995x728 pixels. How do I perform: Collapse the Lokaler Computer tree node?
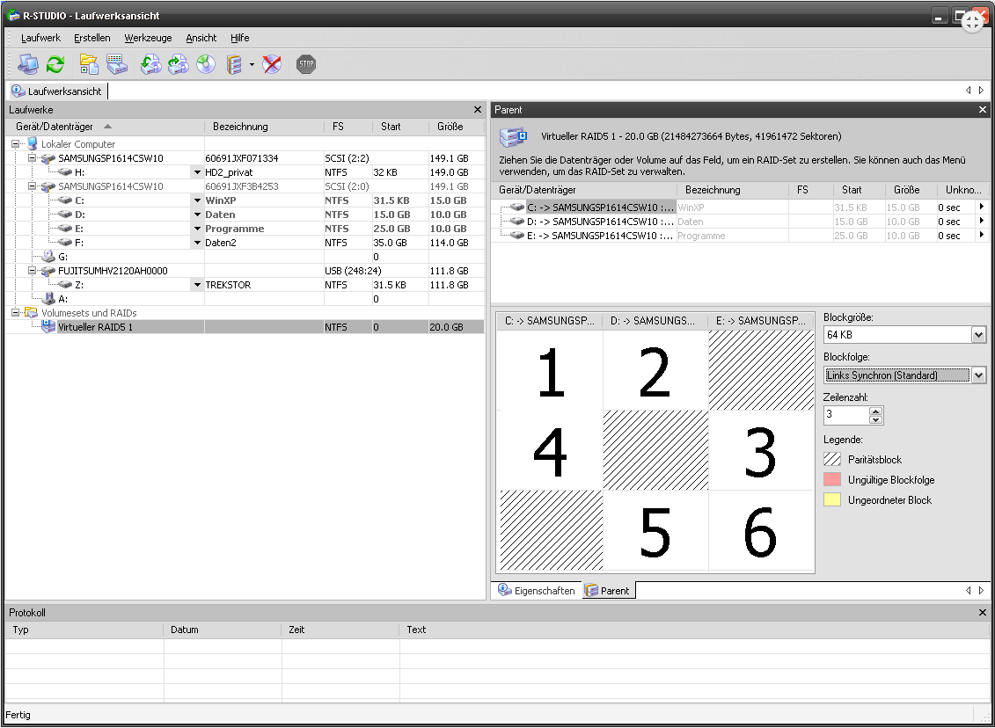[x=16, y=144]
